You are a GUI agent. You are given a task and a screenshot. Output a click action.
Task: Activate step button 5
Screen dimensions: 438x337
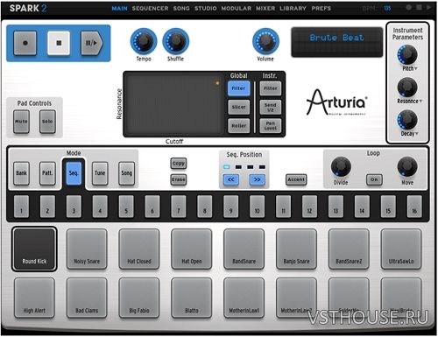pyautogui.click(x=126, y=207)
